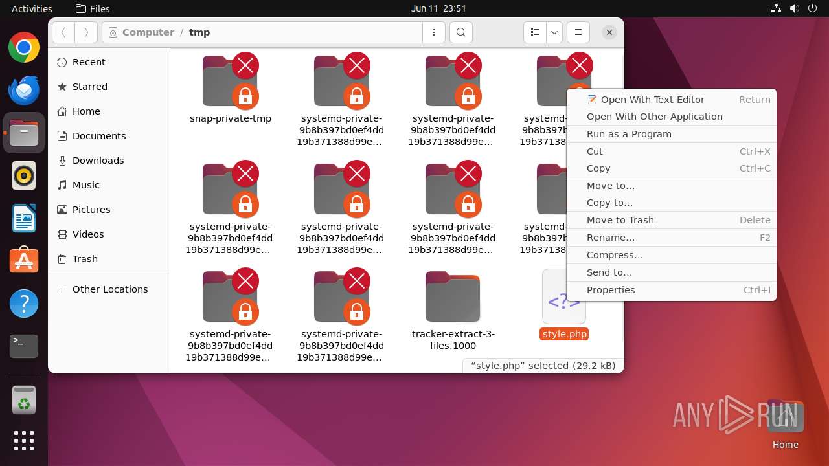Go to Home in the sidebar

[109, 111]
